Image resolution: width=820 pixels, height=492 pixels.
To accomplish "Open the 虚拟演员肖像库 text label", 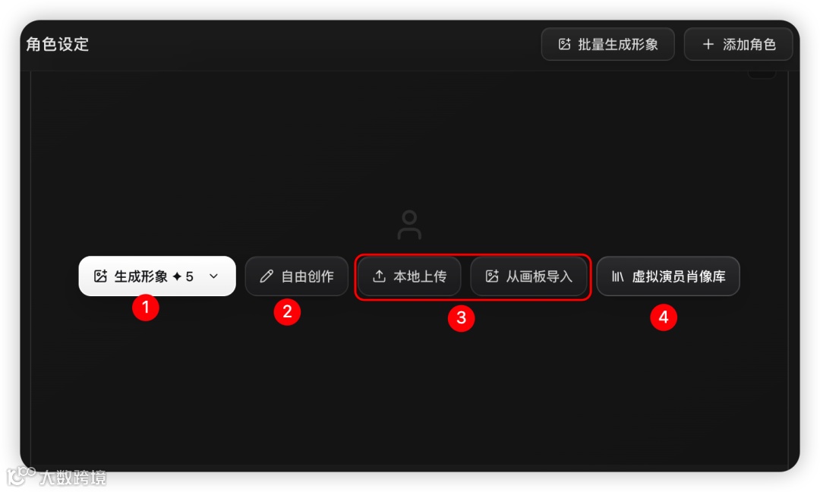I will 679,276.
